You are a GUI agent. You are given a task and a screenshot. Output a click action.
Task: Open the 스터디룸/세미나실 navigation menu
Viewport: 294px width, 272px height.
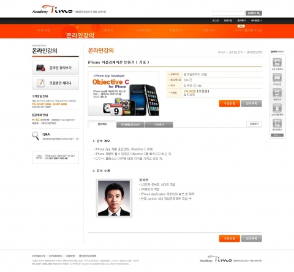pos(248,30)
